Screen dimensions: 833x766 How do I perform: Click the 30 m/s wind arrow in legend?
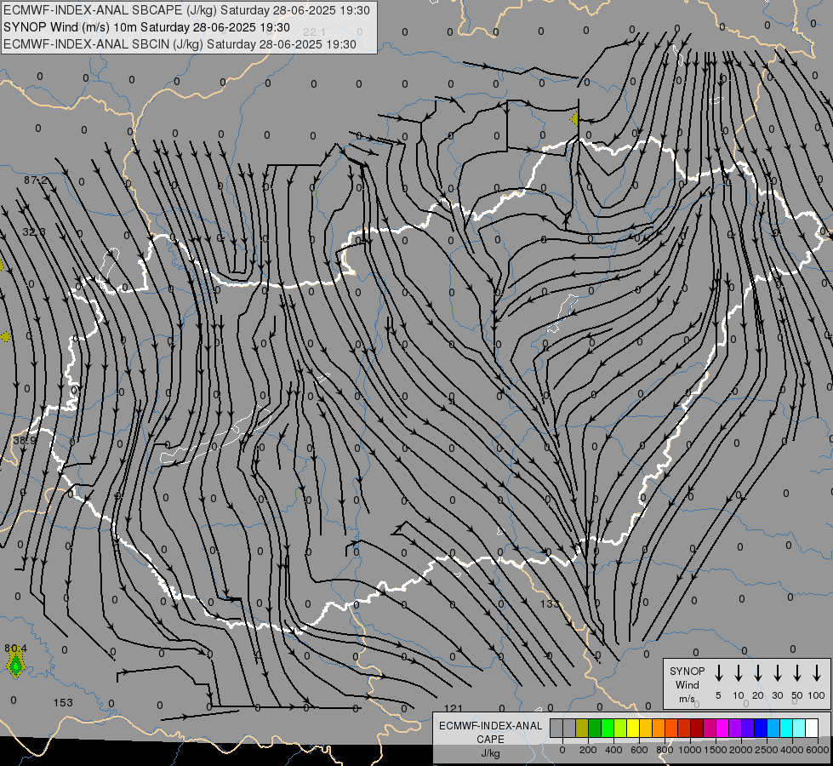(777, 672)
